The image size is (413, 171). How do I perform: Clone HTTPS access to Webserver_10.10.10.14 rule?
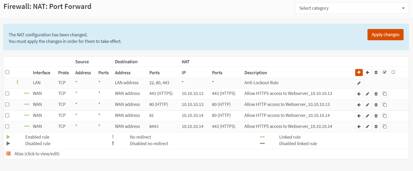(384, 127)
